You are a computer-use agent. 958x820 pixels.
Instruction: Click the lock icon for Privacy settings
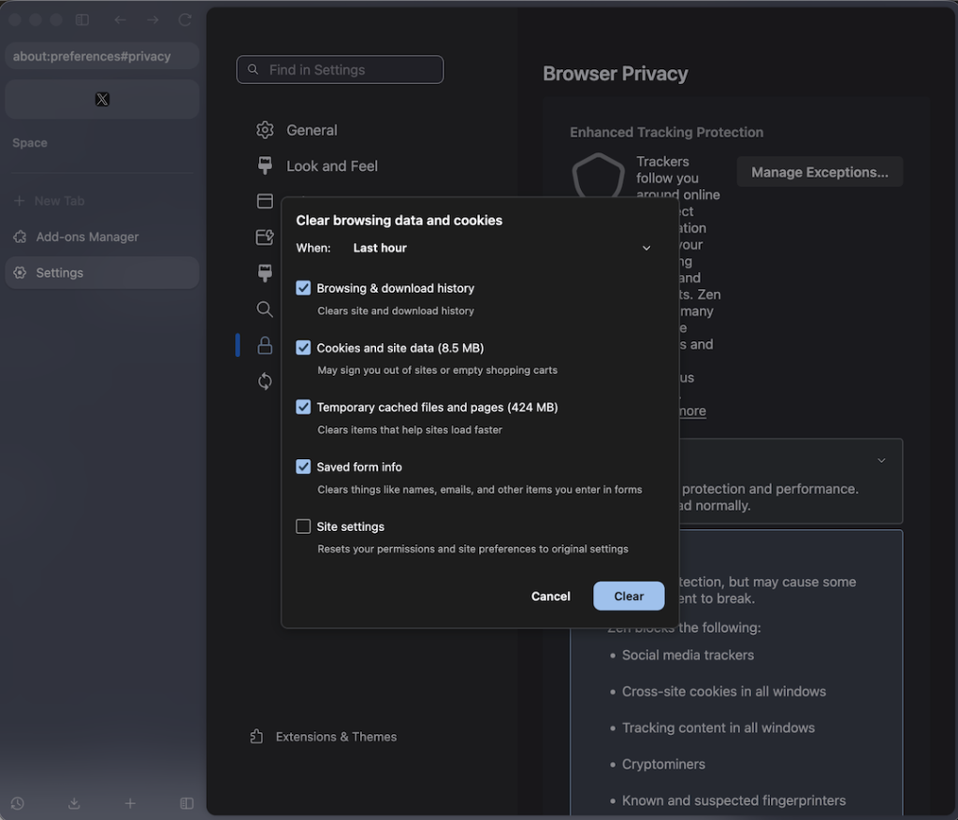pos(265,345)
